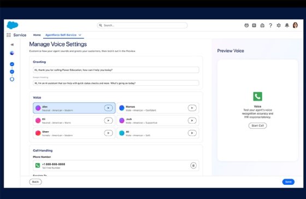306x199 pixels.
Task: Open the Setup gear icon
Action: (x=279, y=25)
